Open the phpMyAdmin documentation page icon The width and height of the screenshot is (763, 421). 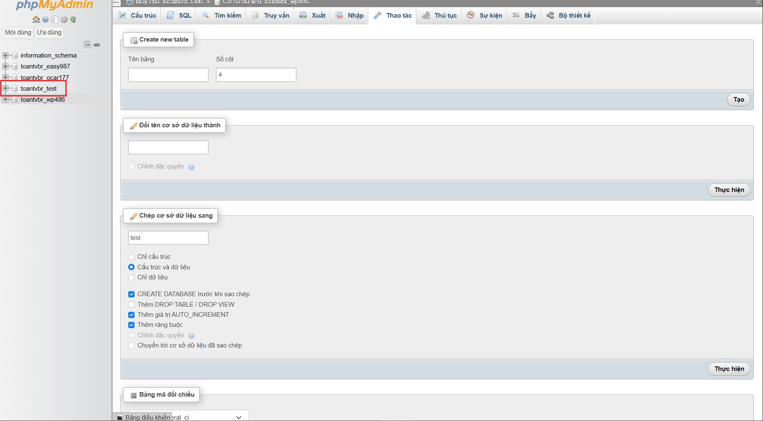tap(54, 19)
